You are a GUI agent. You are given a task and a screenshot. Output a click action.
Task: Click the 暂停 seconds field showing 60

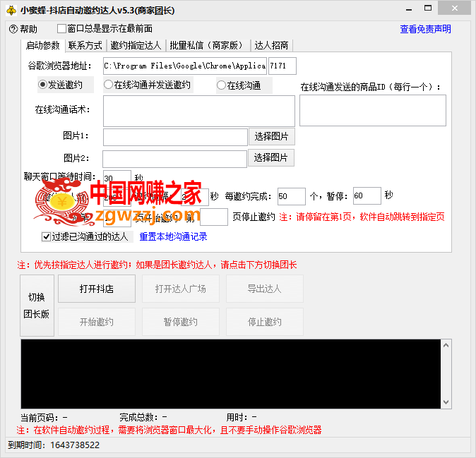pos(367,195)
